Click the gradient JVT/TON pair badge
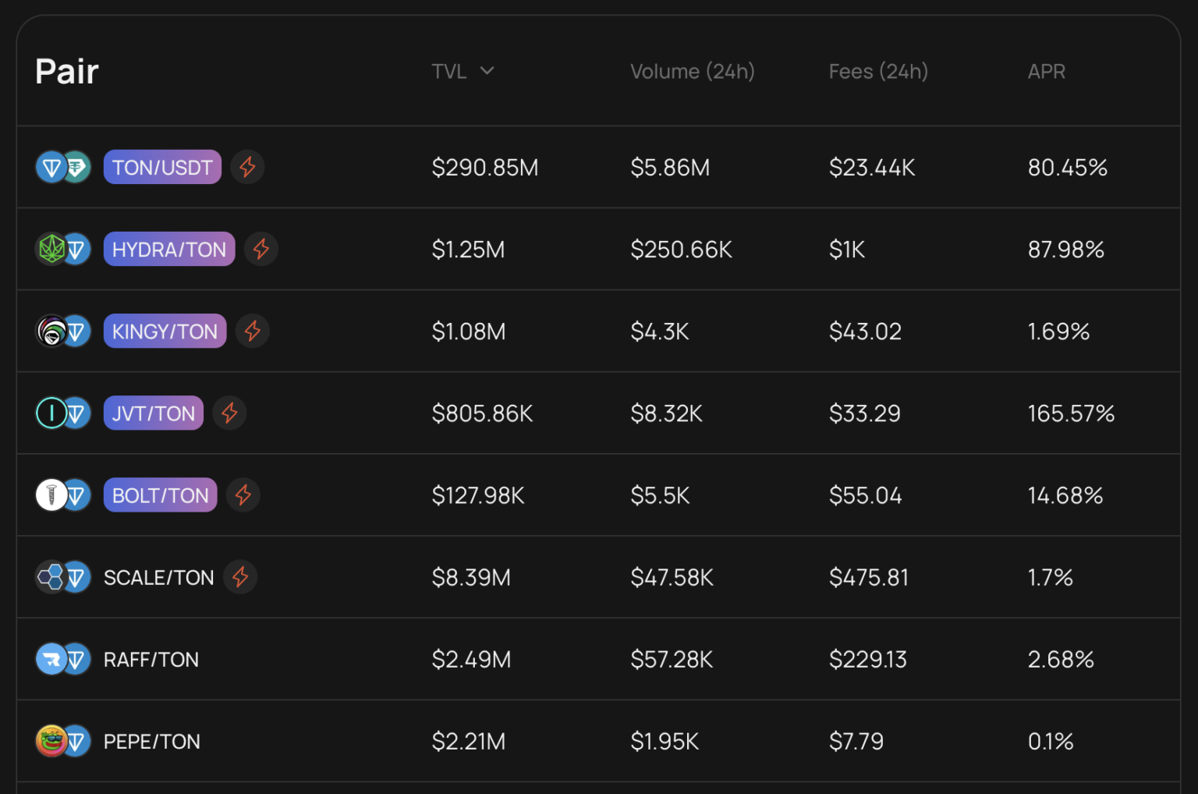The height and width of the screenshot is (794, 1198). tap(153, 413)
